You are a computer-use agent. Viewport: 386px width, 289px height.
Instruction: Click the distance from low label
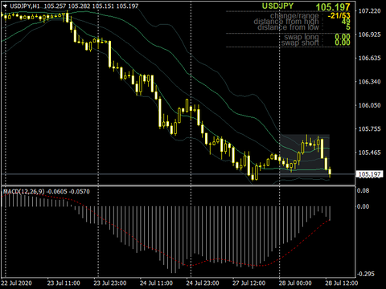click(x=288, y=27)
